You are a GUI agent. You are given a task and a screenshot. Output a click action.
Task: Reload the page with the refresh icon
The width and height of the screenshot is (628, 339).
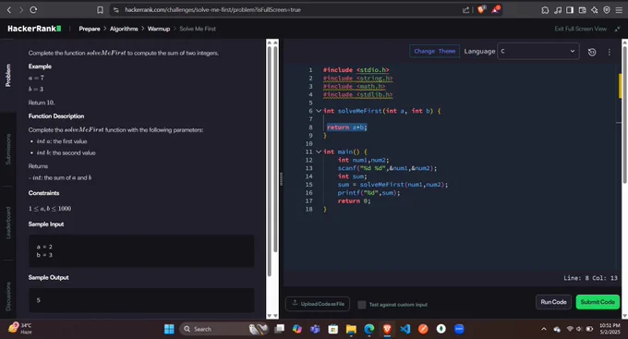[33, 10]
